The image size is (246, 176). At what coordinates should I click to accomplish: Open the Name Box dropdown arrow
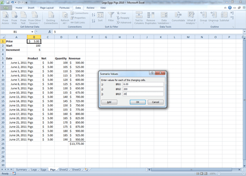32,32
